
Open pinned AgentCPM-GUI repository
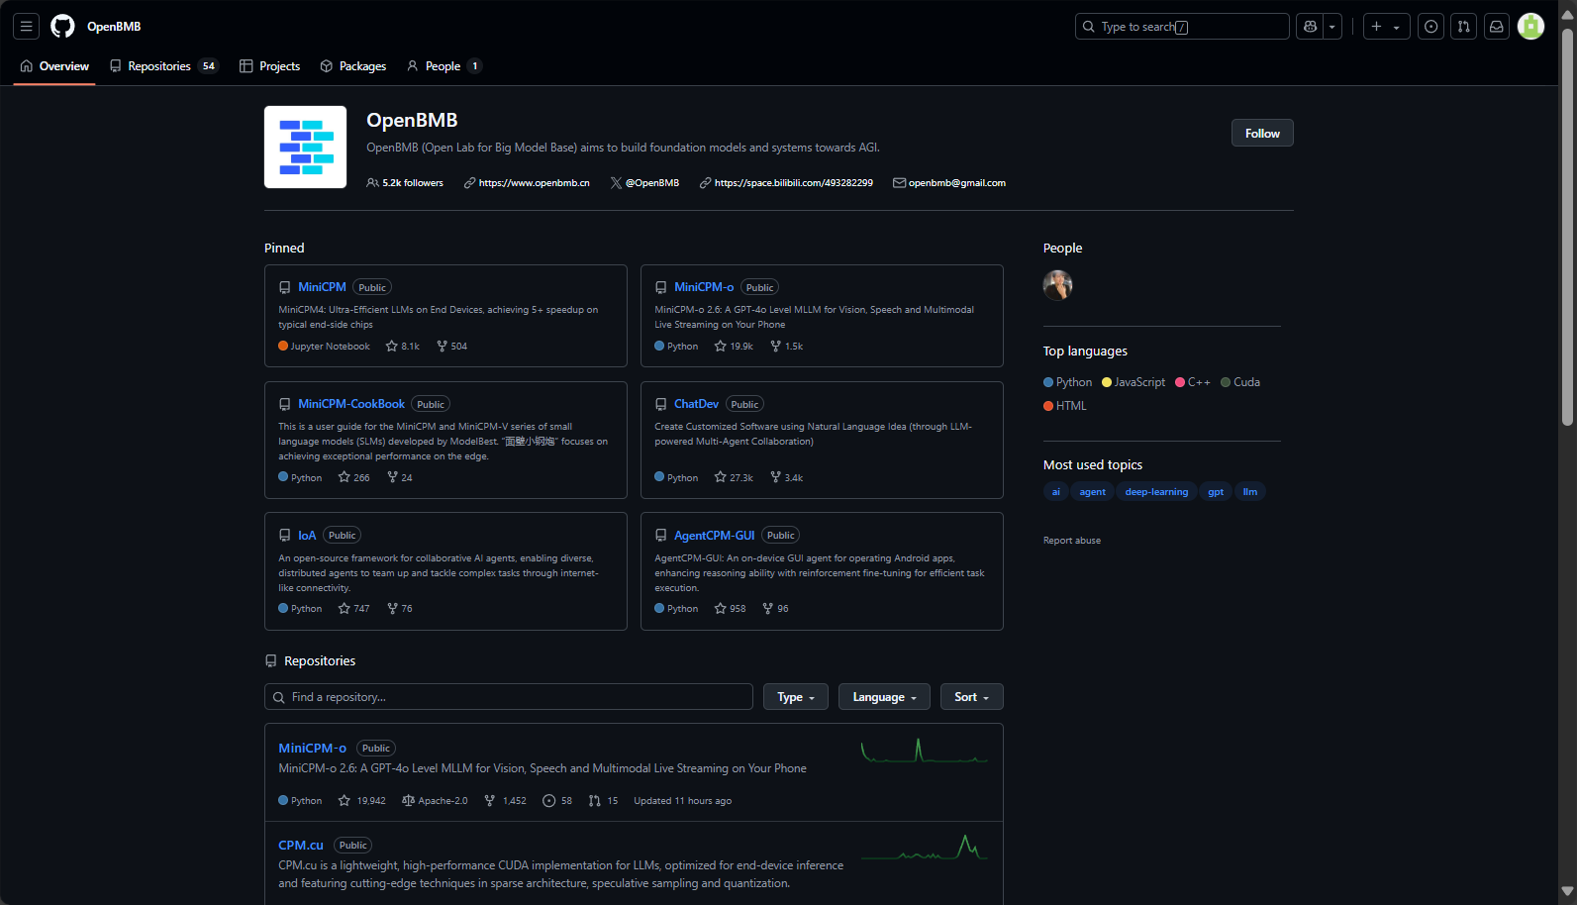[x=714, y=536]
